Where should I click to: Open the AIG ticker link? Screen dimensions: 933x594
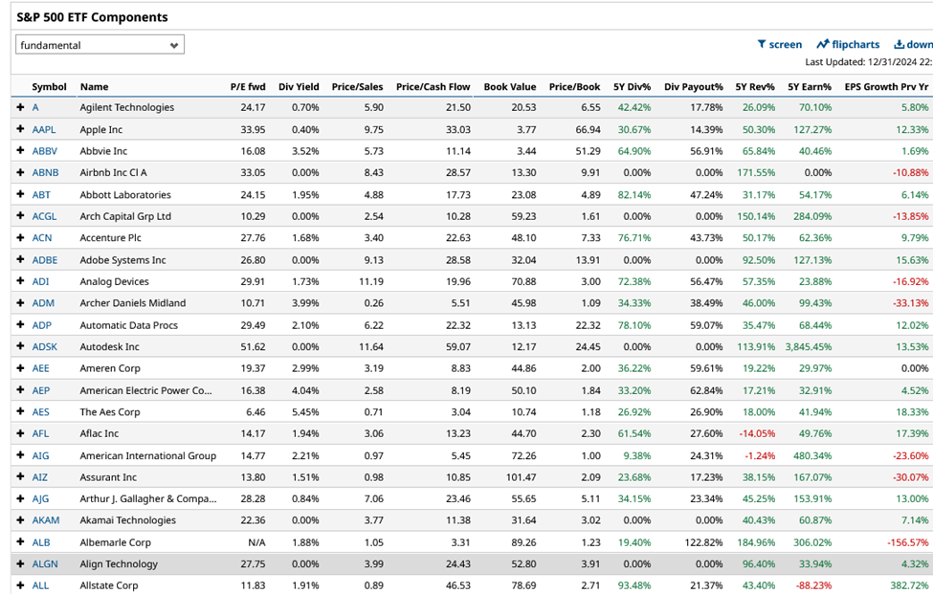(x=38, y=455)
